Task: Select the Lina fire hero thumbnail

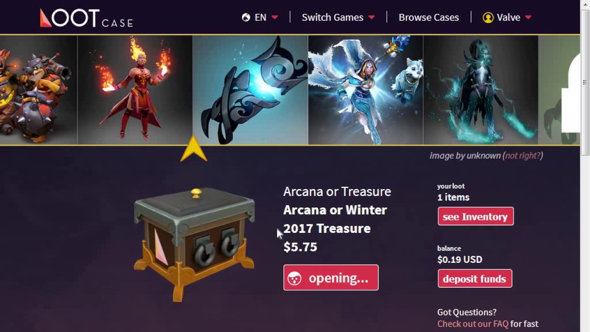Action: (135, 90)
